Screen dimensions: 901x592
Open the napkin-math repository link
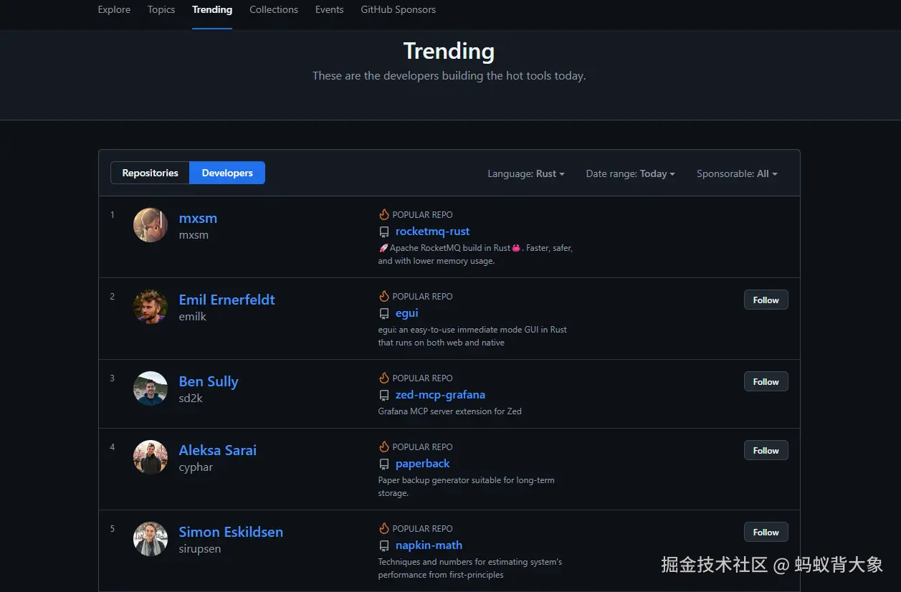[x=429, y=545]
